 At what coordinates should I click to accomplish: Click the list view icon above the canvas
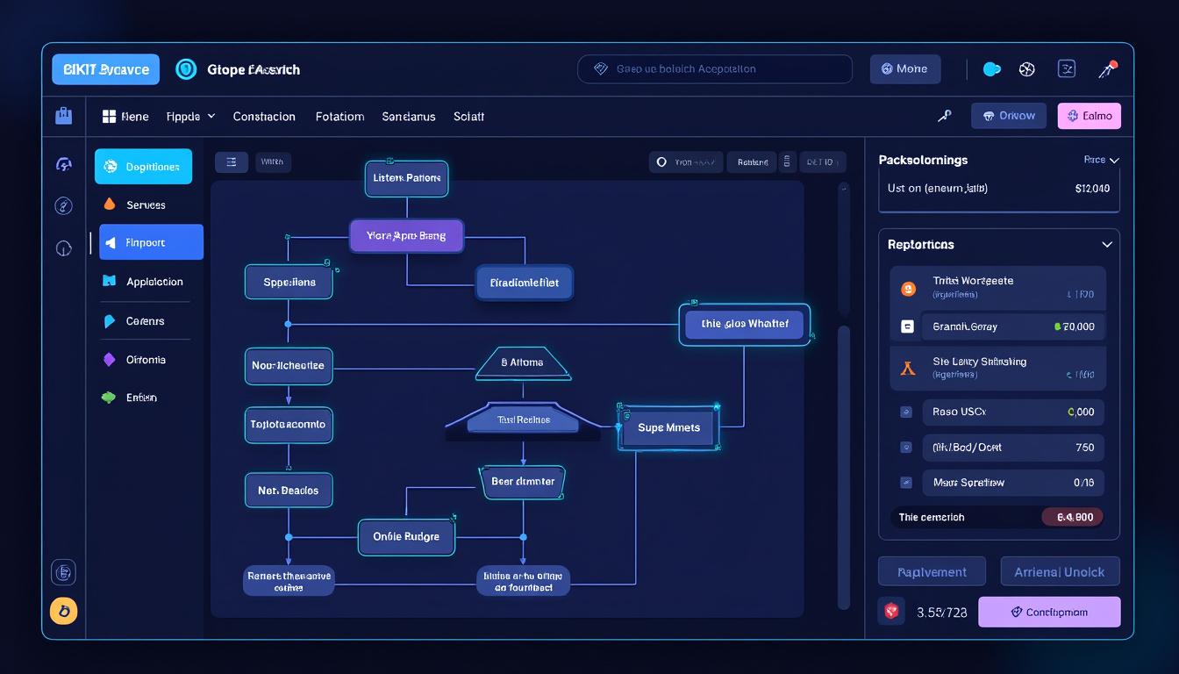coord(232,162)
